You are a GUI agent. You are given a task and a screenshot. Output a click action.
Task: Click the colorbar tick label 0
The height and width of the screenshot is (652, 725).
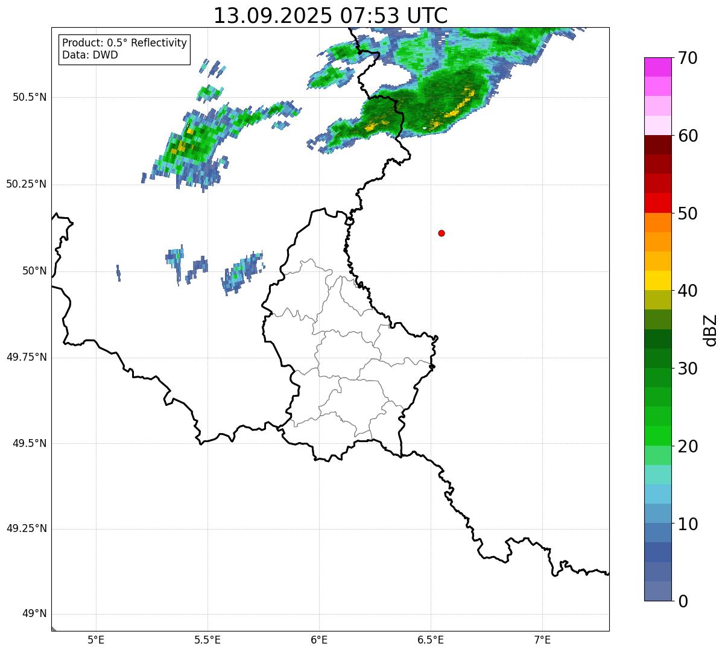[682, 601]
